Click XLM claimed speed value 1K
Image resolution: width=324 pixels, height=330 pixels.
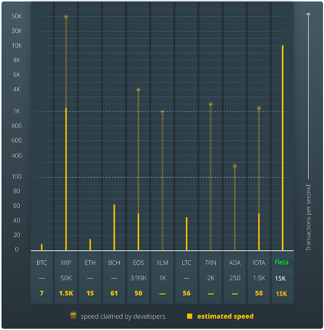pos(163,278)
